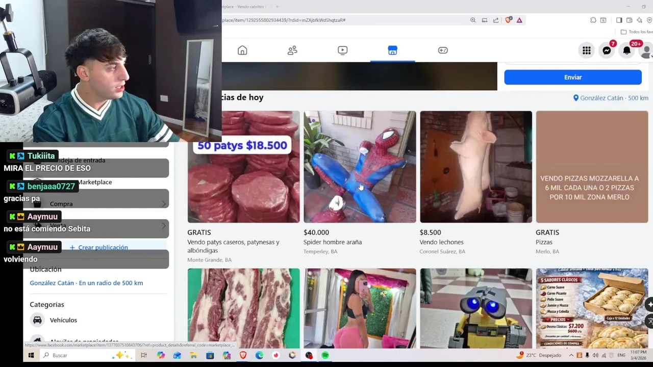653x367 pixels.
Task: Click the blue Enviar button
Action: tap(573, 77)
